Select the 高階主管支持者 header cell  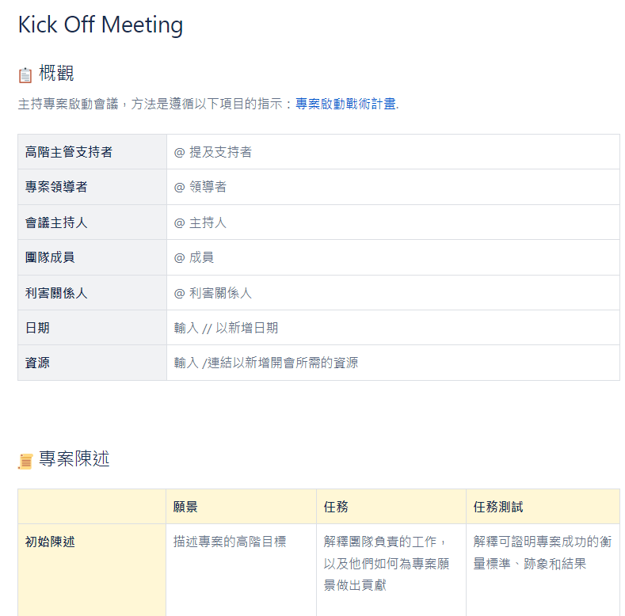(x=69, y=152)
